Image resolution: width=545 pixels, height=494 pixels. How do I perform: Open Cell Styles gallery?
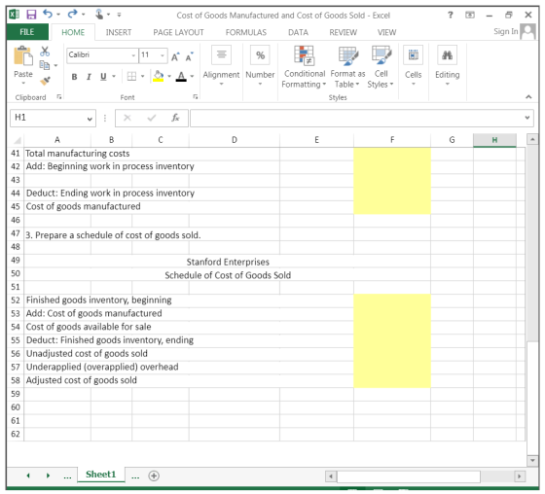tap(381, 67)
